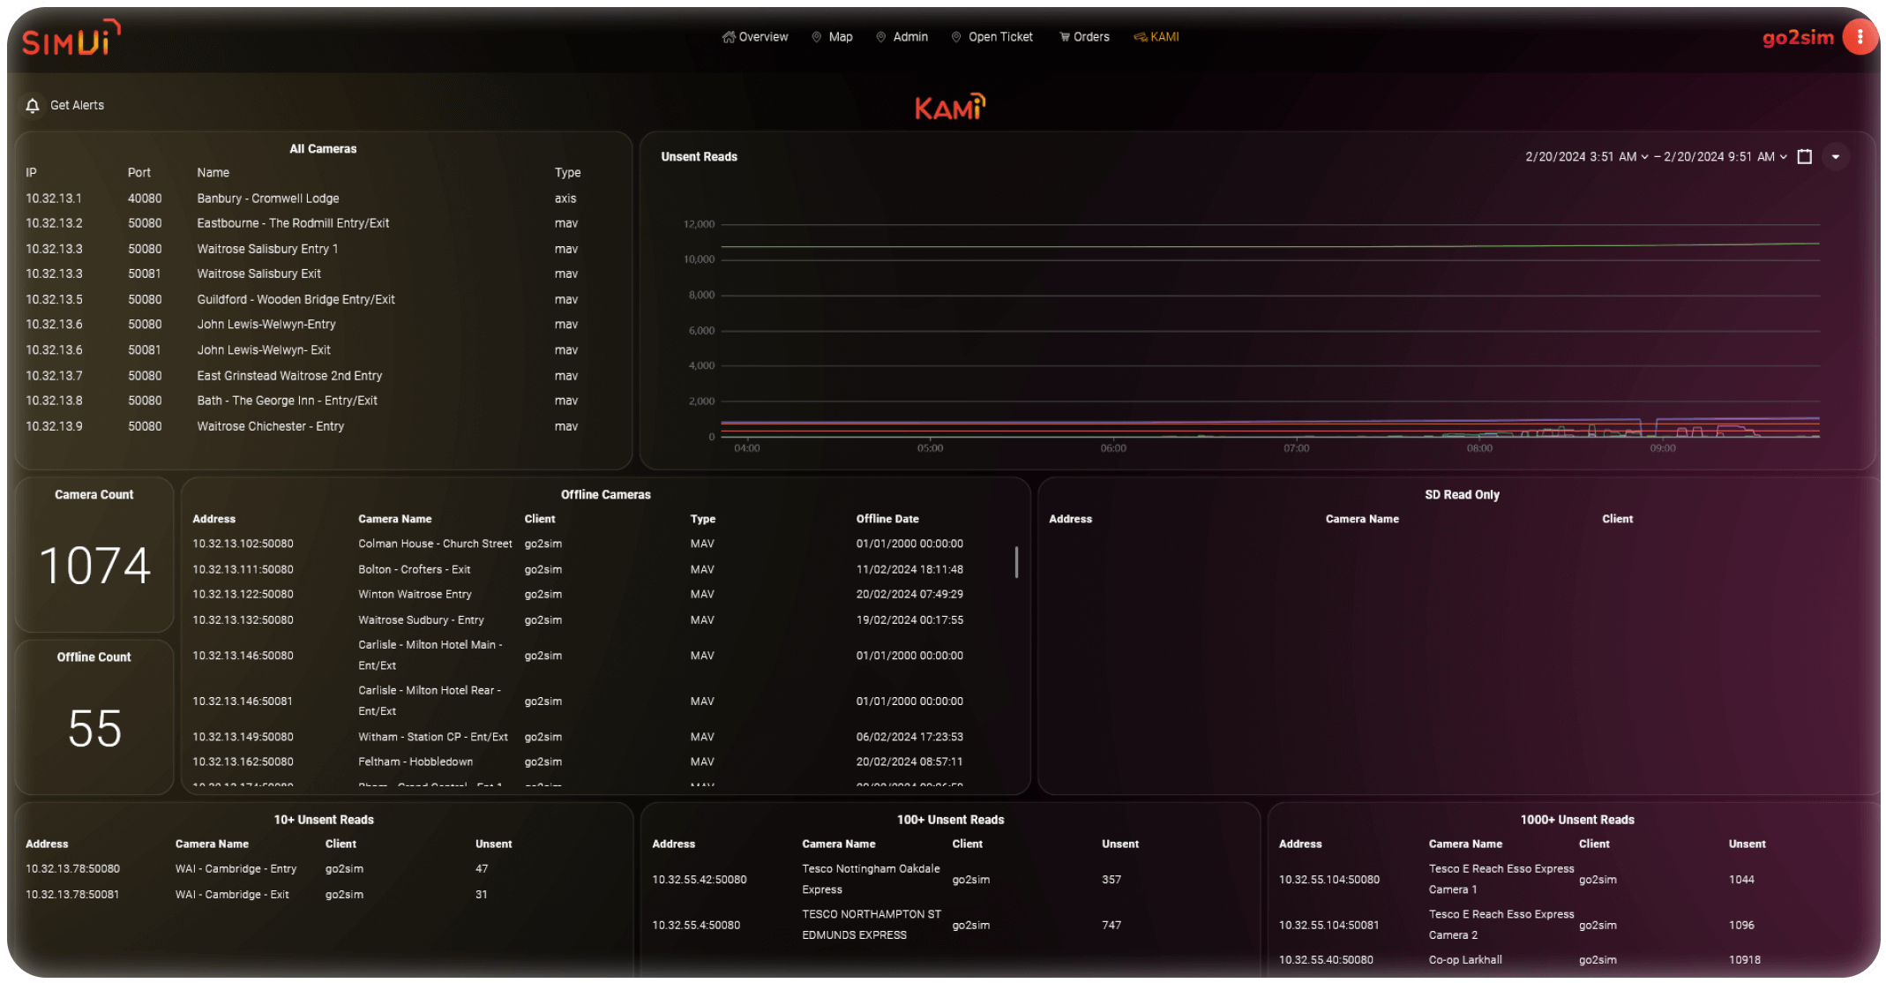The width and height of the screenshot is (1886, 983).
Task: Click the Overview home icon
Action: 729,37
